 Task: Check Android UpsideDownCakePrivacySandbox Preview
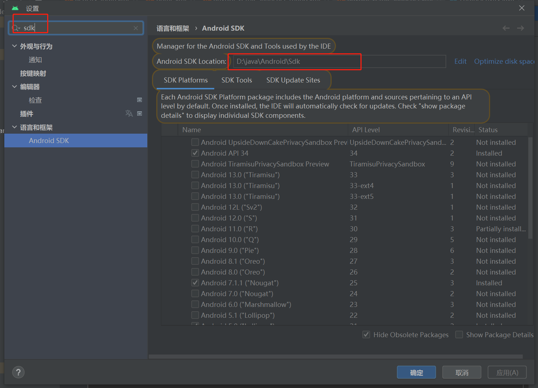click(x=195, y=142)
